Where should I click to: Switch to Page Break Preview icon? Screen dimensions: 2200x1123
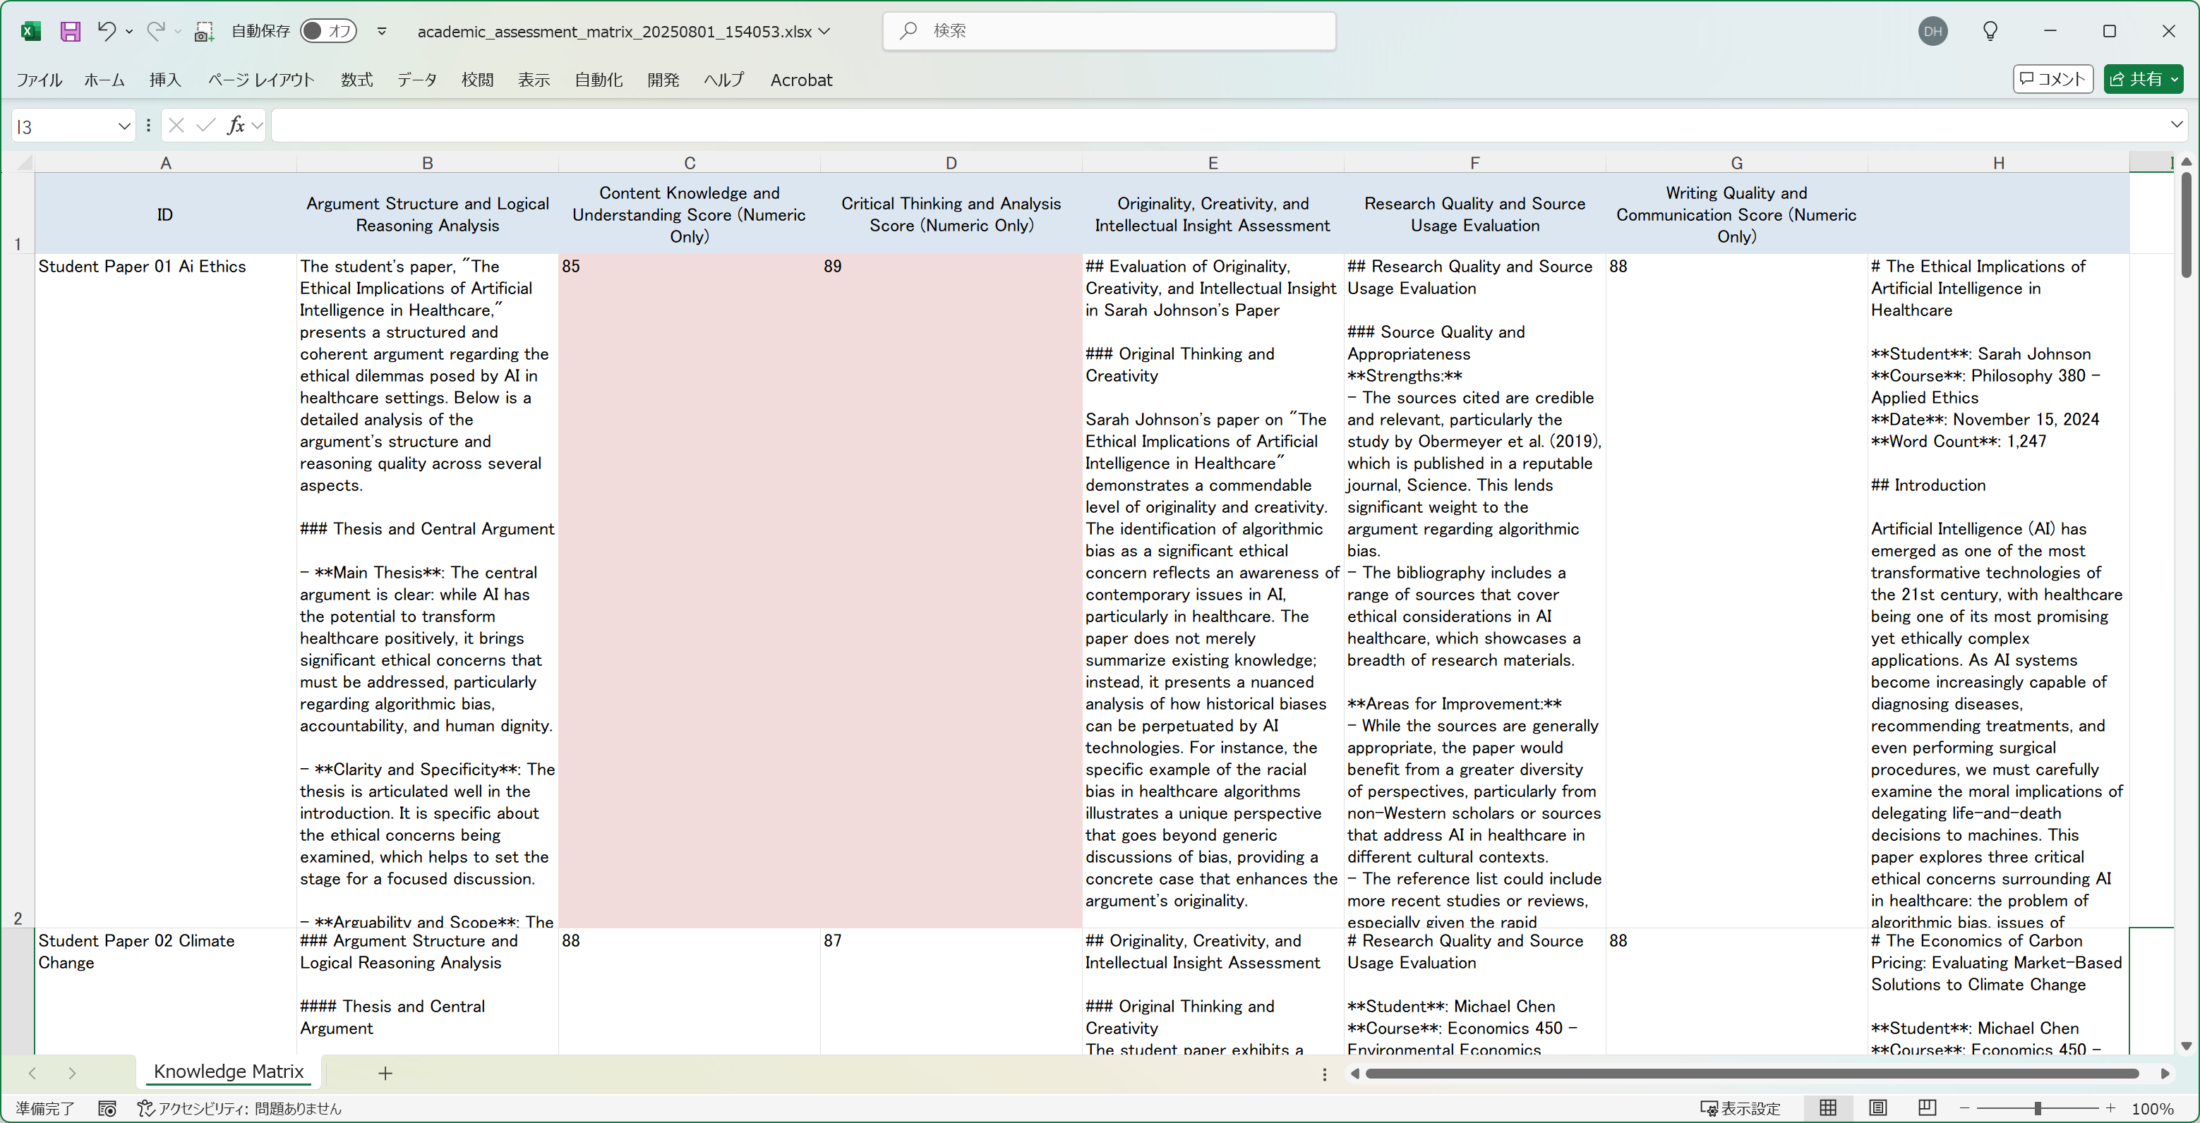1927,1107
